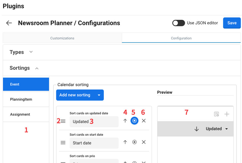The width and height of the screenshot is (242, 163).
Task: Click up arrow direction icon in Start date row
Action: point(125,142)
